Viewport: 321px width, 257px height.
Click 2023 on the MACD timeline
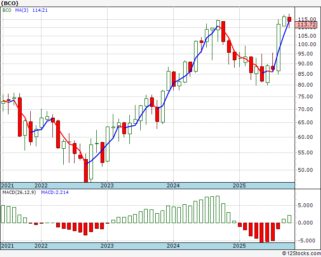pos(107,246)
